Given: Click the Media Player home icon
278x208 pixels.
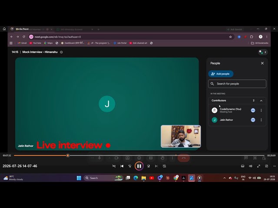Looking at the screenshot, I should pos(4,29).
